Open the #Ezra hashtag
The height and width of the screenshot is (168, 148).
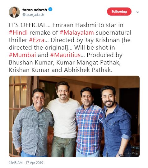tap(37, 40)
